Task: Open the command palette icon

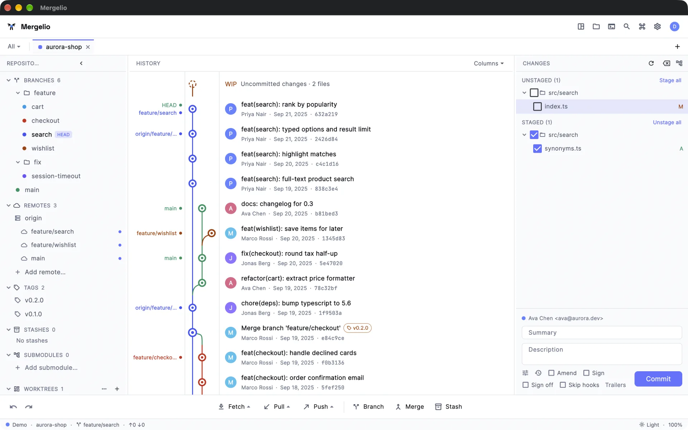Action: (642, 27)
